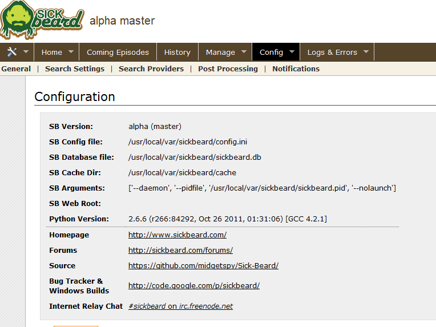436x327 pixels.
Task: Open the GitHub Sick-Beard source link
Action: coord(203,265)
